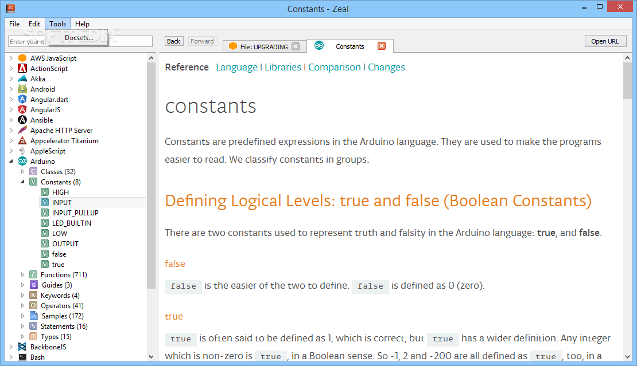The height and width of the screenshot is (366, 637).
Task: Collapse the Constants (8) node
Action: pyautogui.click(x=23, y=182)
